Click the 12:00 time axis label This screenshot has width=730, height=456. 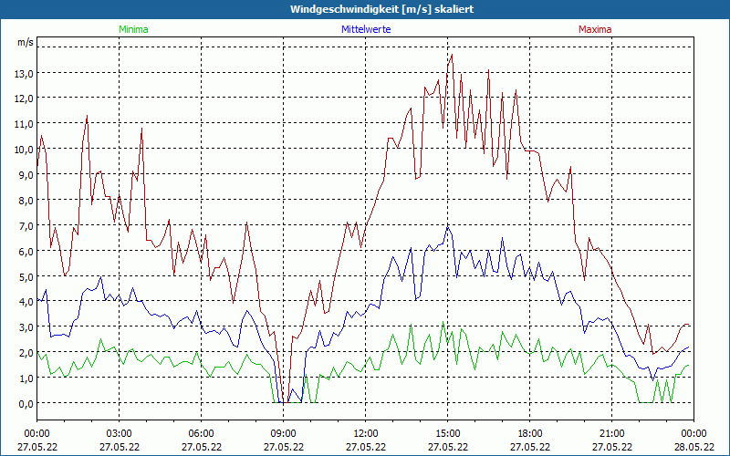tap(366, 434)
